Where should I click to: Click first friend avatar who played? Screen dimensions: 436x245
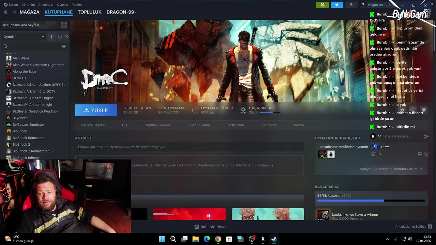click(322, 154)
